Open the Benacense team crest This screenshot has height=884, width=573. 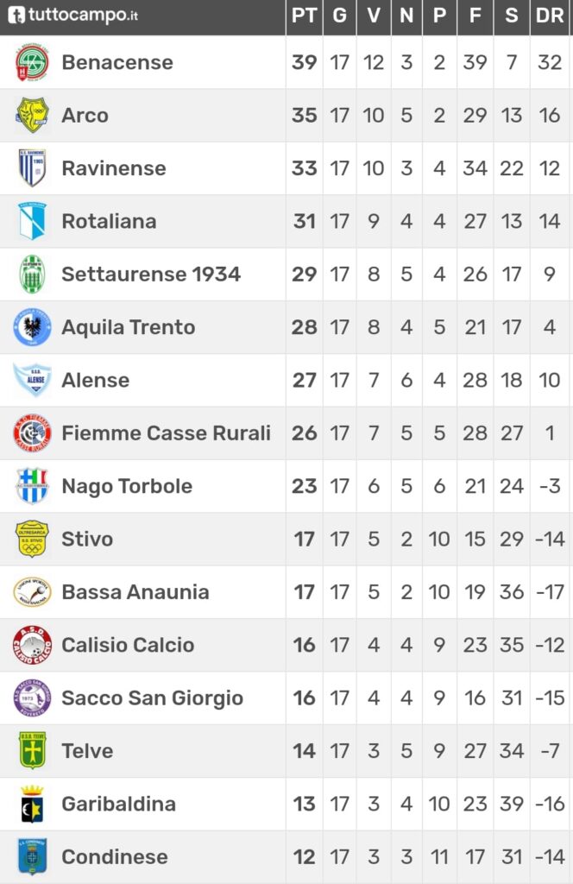tap(32, 62)
